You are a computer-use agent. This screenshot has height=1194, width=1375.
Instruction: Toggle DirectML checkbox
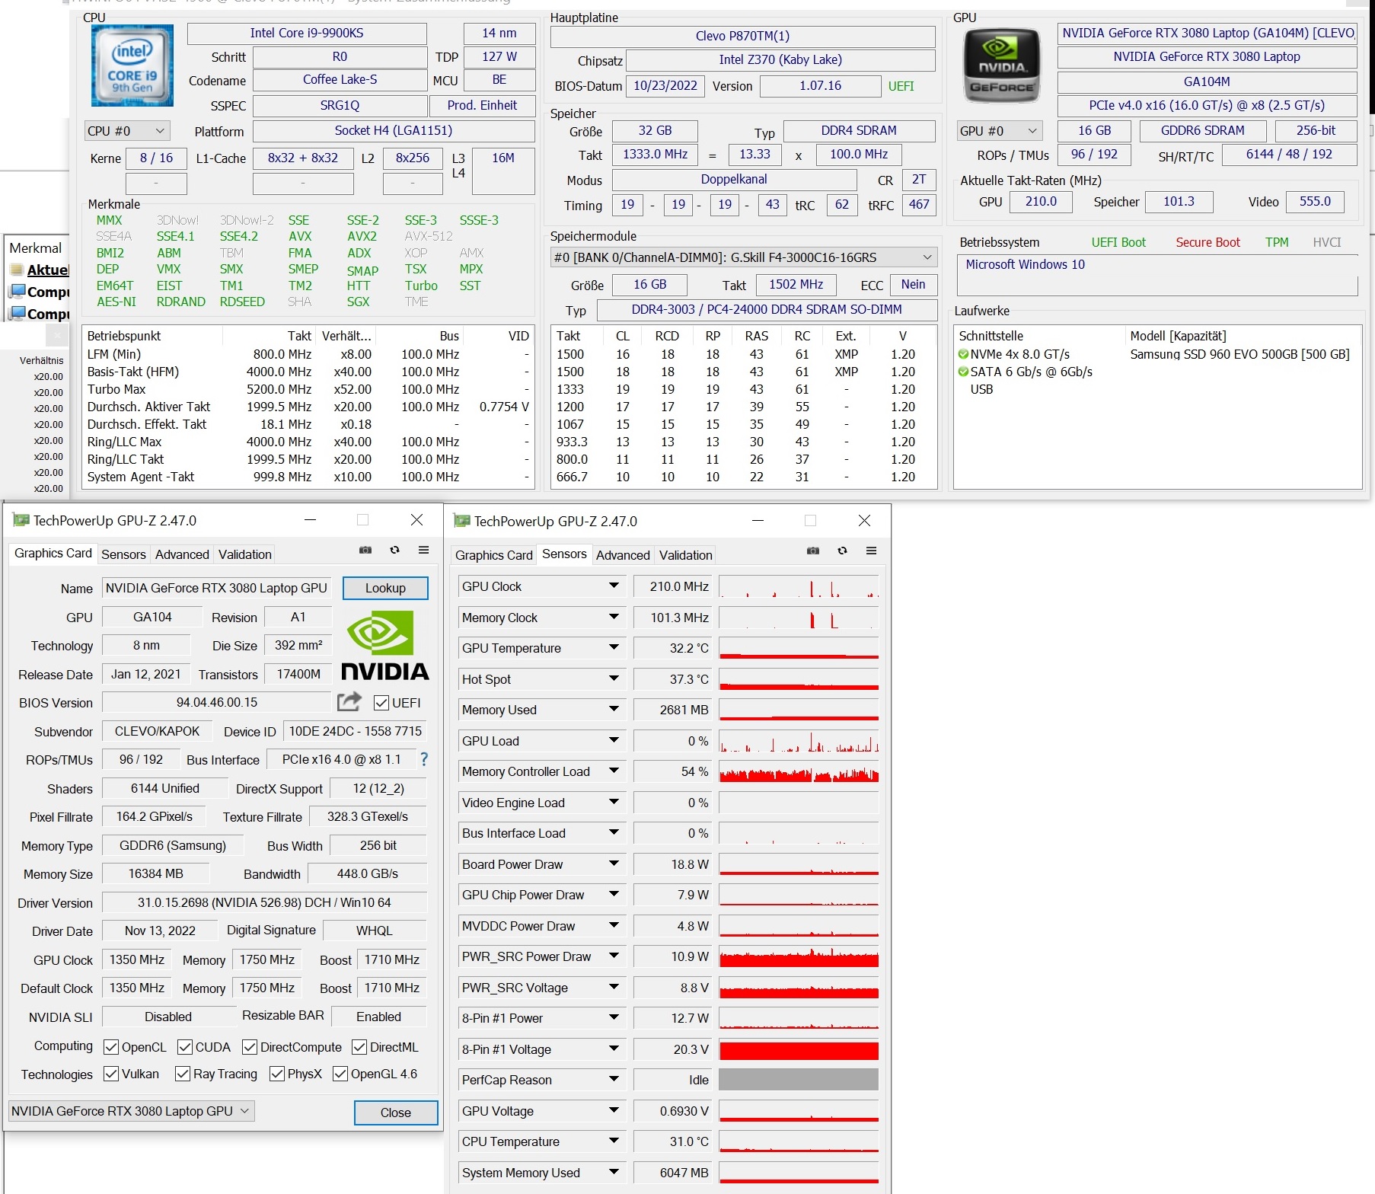(x=359, y=1047)
